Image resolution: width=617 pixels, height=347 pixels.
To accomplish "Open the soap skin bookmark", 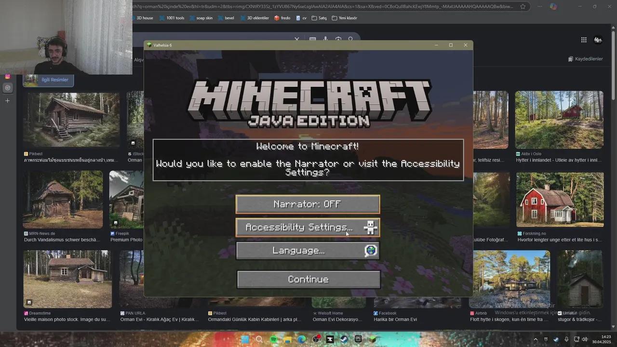I will click(201, 18).
